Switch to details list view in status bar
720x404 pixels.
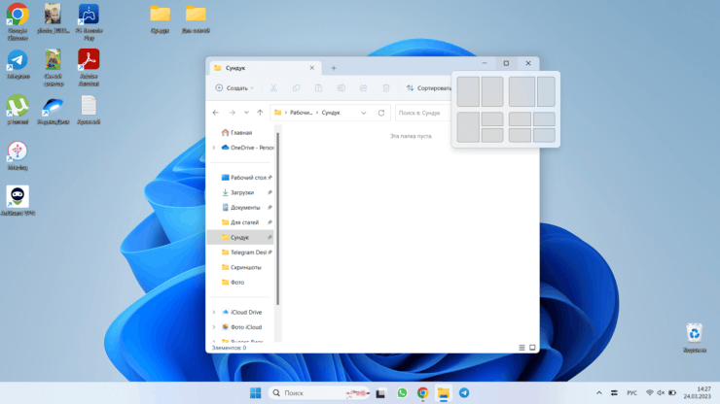coord(522,347)
